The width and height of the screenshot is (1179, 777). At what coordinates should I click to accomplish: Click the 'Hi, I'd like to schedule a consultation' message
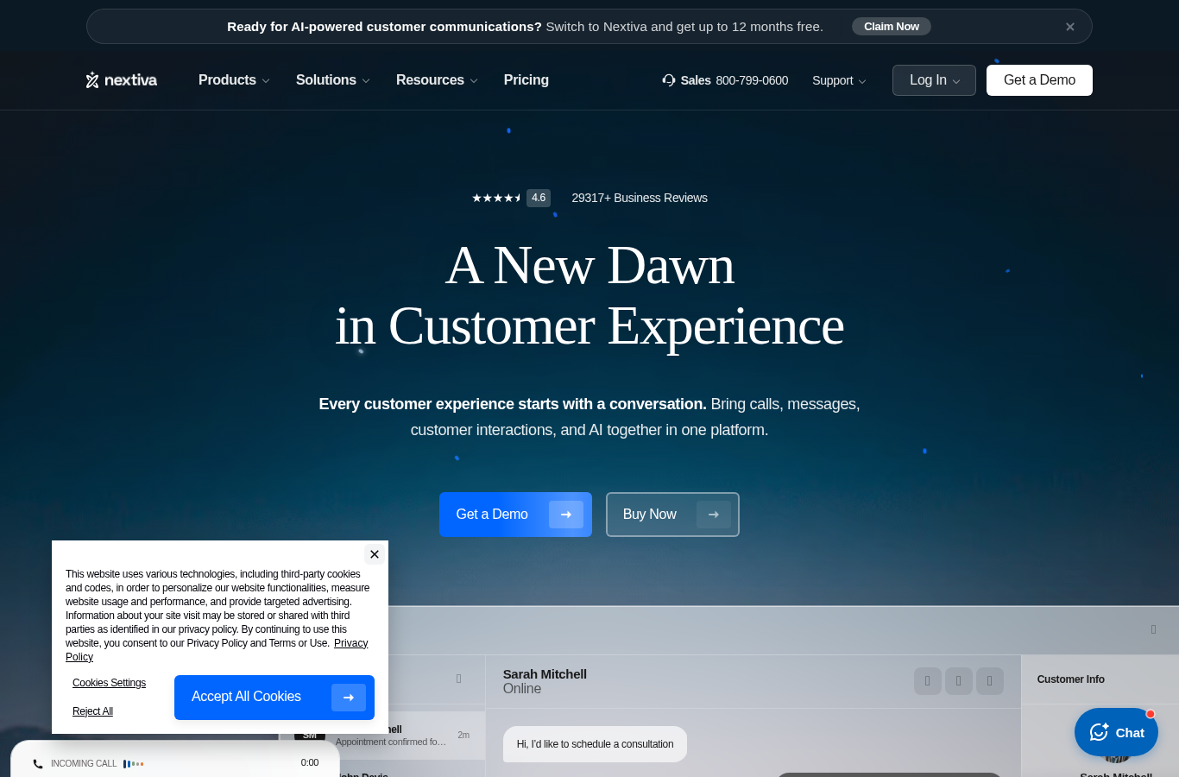[595, 744]
